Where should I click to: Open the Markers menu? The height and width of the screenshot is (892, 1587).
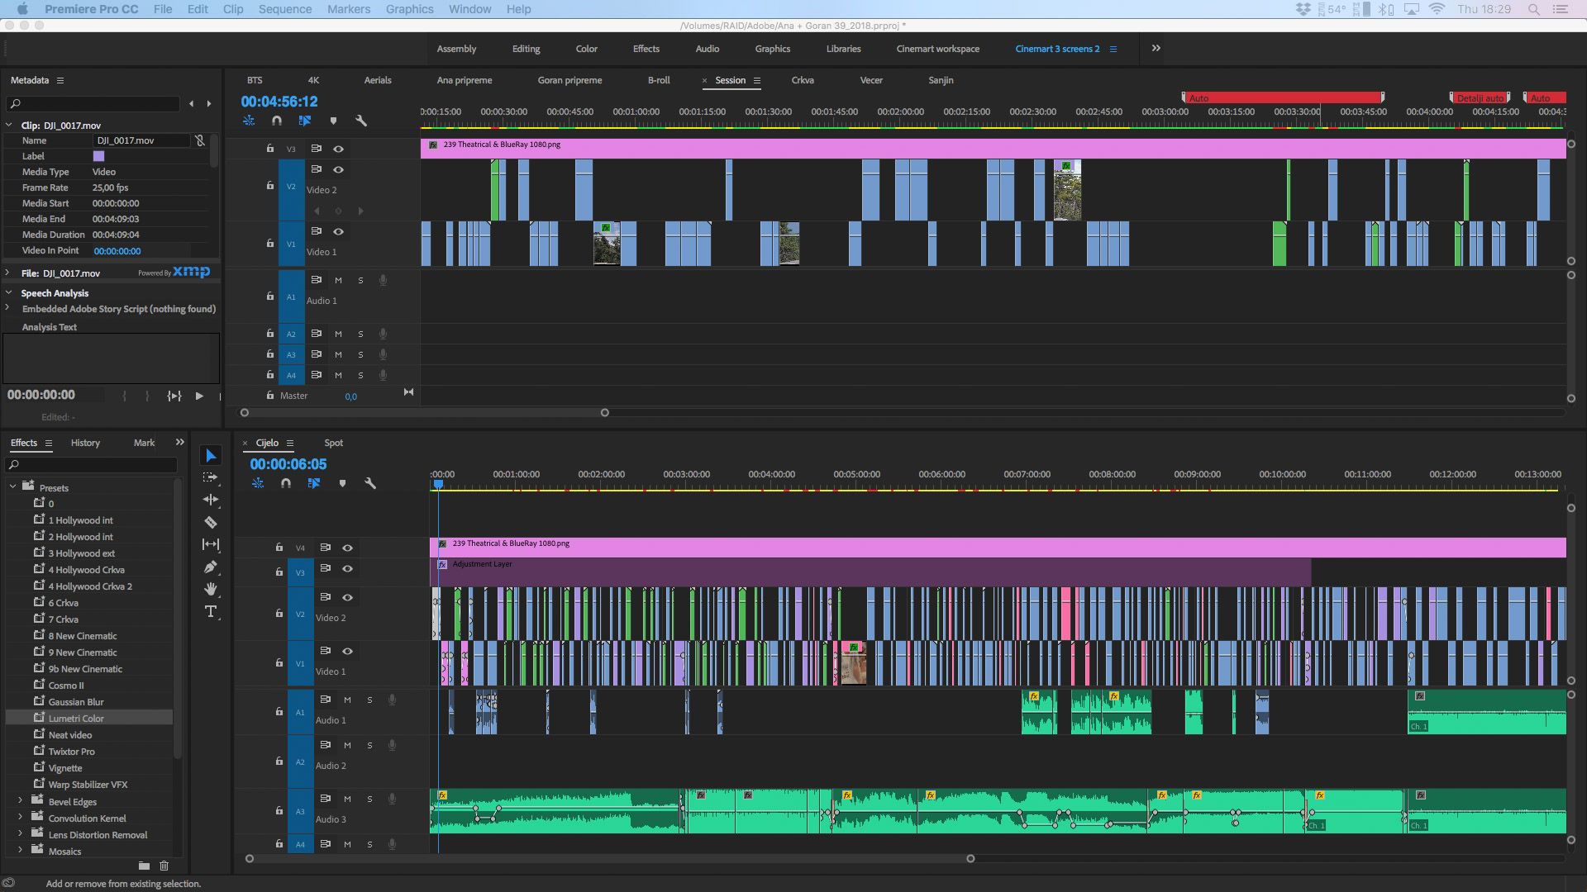tap(349, 9)
